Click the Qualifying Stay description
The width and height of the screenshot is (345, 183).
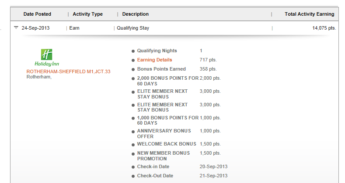[x=133, y=28]
